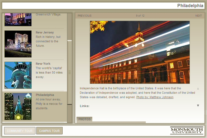The width and height of the screenshot is (207, 138).
Task: Click the Independence Hall description paragraph
Action: [137, 93]
